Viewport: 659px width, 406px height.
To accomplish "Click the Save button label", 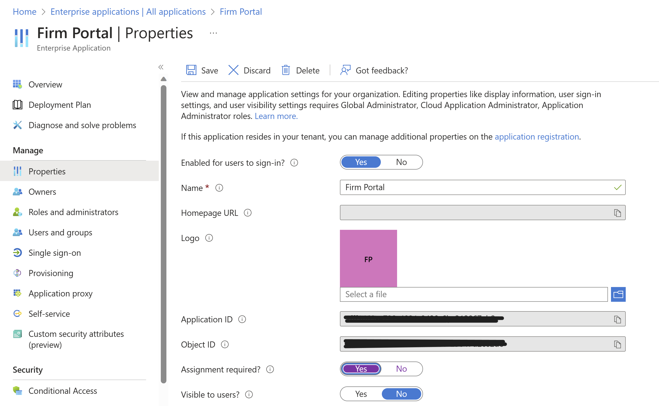I will pos(210,71).
